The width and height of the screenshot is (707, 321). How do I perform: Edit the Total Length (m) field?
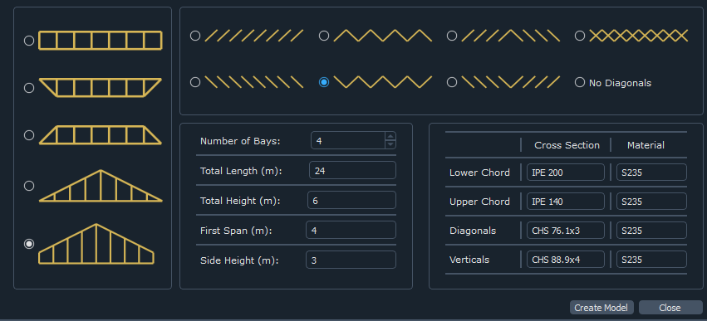[352, 171]
